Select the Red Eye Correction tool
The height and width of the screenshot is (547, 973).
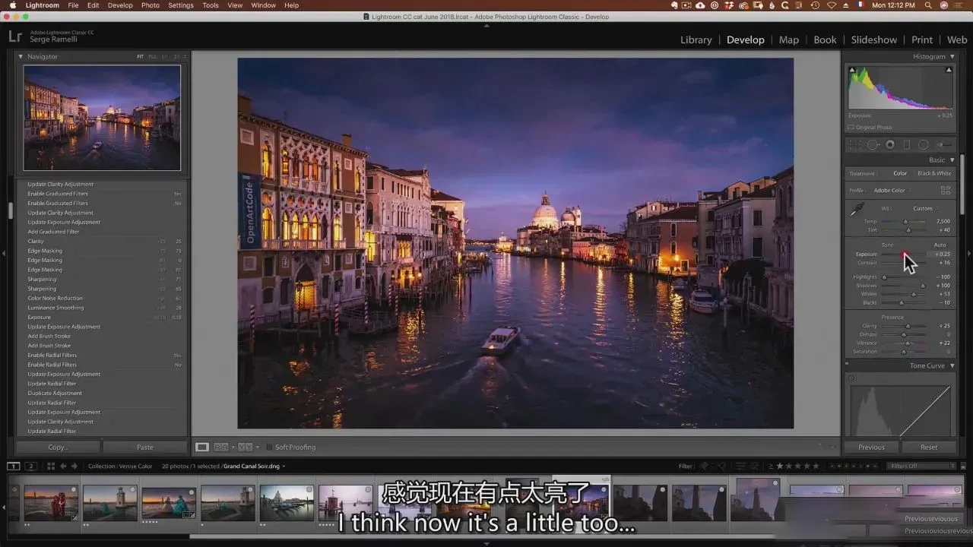pos(889,144)
